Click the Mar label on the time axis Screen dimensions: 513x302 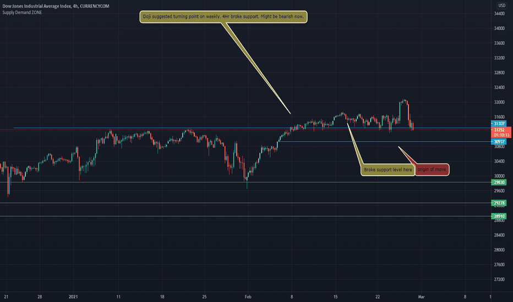(422, 297)
